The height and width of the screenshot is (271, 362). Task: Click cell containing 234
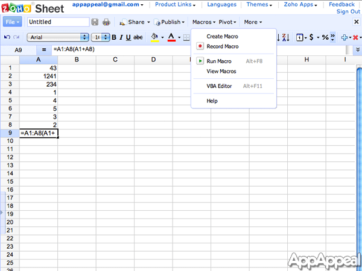[x=39, y=84]
